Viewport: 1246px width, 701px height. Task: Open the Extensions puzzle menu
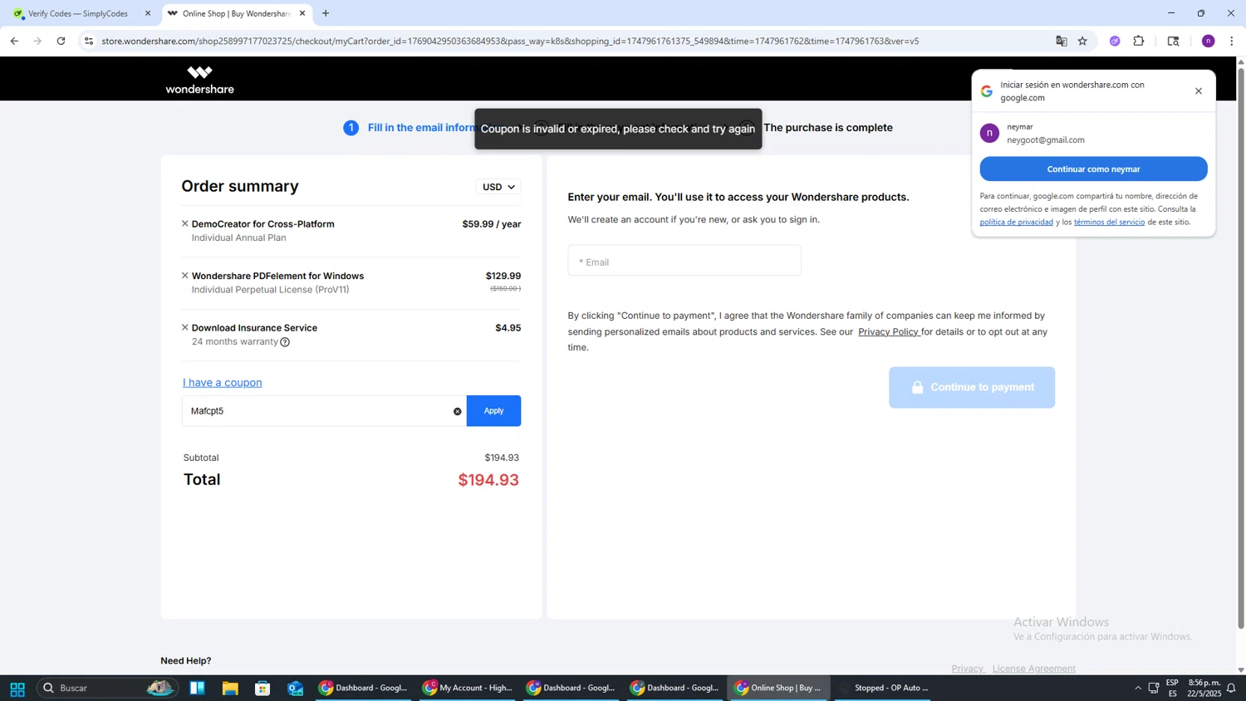coord(1139,41)
